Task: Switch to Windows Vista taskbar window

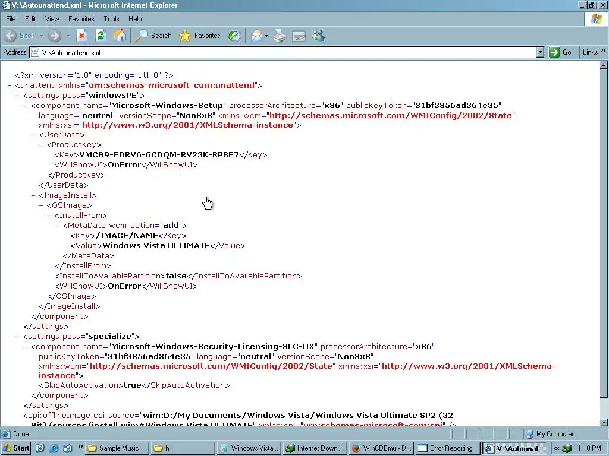Action: pyautogui.click(x=249, y=448)
